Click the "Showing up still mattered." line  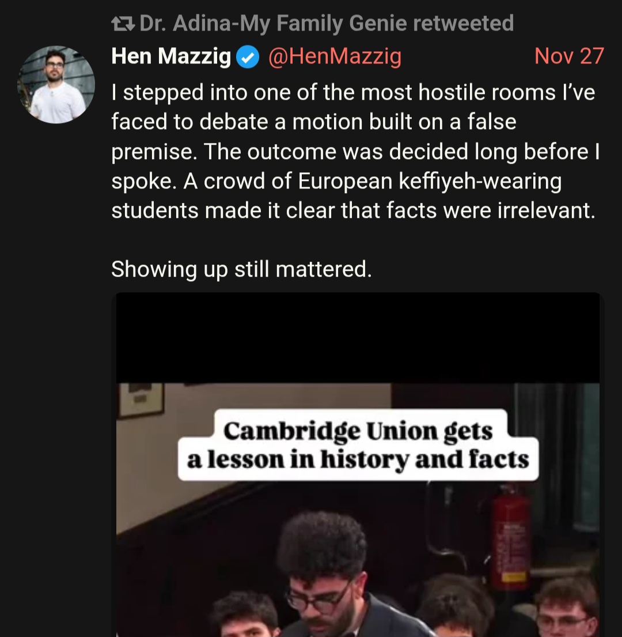tap(241, 269)
